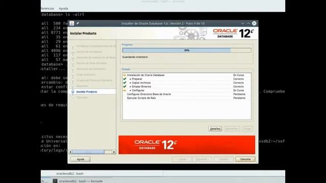
Task: Select the Crear Inventario step in sidebar
Action: (86, 75)
